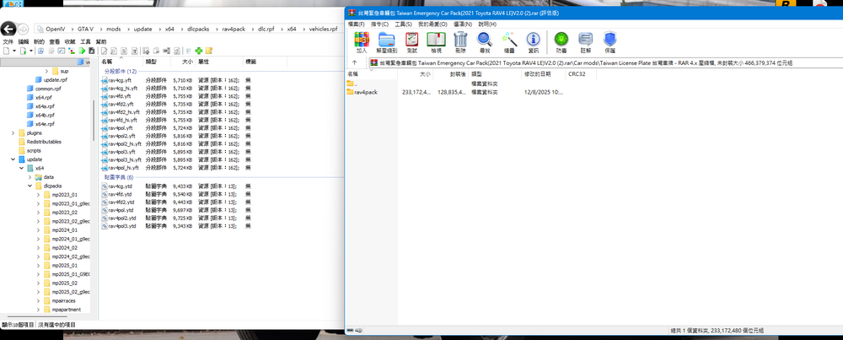Open the 工具 menu in OpenIV
The height and width of the screenshot is (340, 843).
click(85, 41)
